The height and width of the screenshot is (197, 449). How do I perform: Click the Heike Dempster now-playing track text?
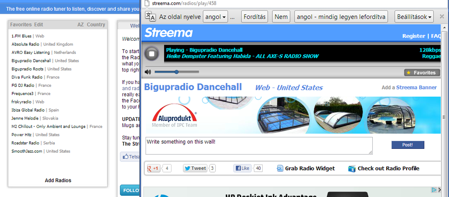242,56
